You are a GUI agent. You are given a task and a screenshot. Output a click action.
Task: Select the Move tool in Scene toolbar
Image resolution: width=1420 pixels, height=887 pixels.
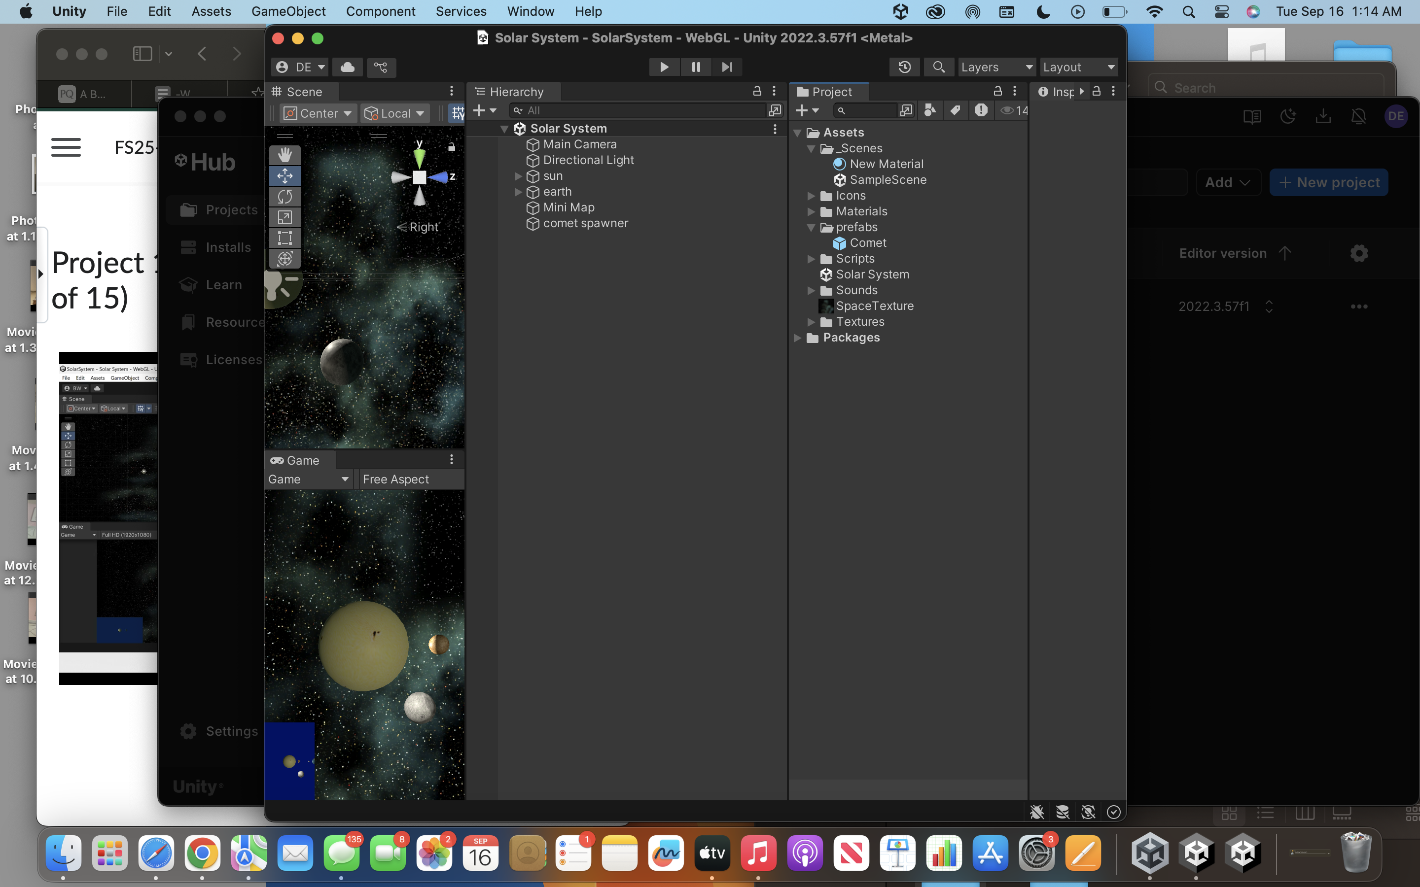tap(284, 175)
